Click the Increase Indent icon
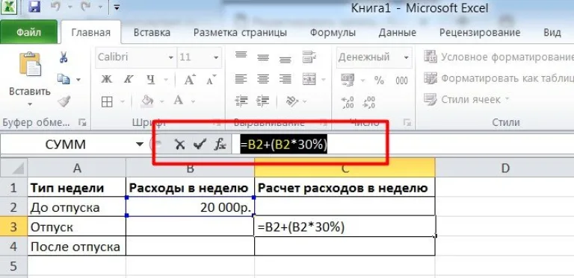This screenshot has width=574, height=278. click(x=263, y=101)
